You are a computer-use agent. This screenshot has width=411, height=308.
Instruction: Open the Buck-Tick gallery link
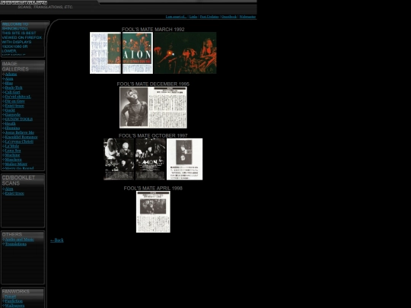[14, 87]
